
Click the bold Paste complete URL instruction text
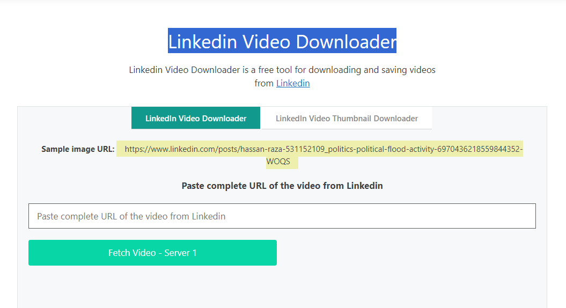282,186
